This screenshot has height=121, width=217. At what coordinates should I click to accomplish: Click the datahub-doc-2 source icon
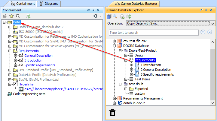pos(120,103)
